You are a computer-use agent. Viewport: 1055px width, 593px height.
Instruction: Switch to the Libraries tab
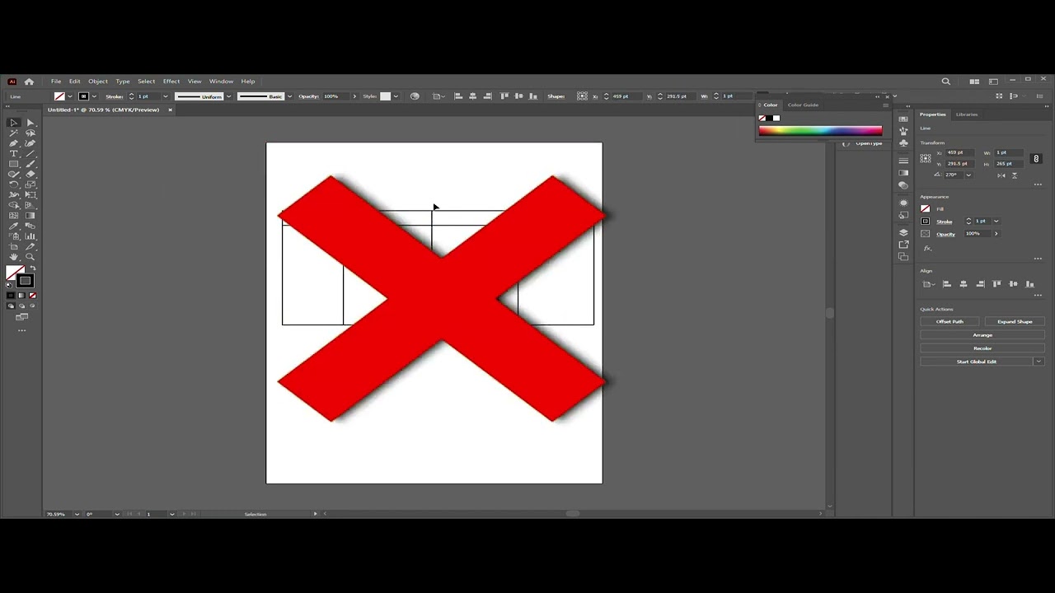click(x=967, y=114)
